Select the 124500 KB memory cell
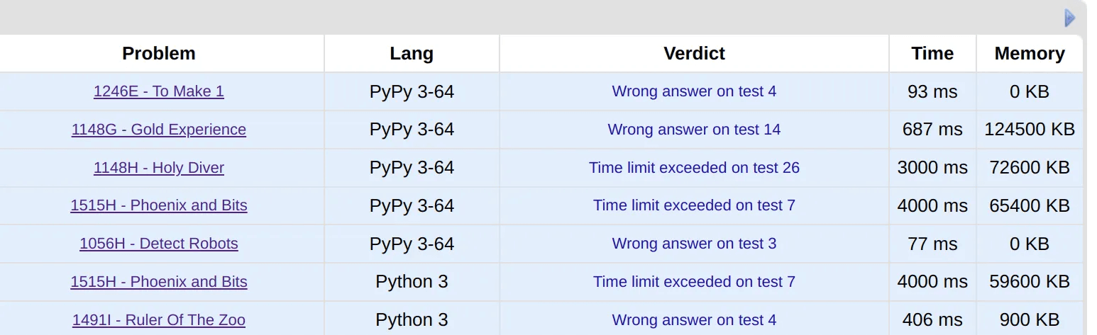1097x335 pixels. click(1030, 130)
